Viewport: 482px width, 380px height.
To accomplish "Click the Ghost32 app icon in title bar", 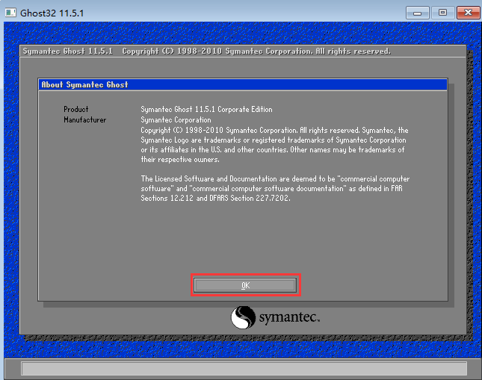I will 12,12.
